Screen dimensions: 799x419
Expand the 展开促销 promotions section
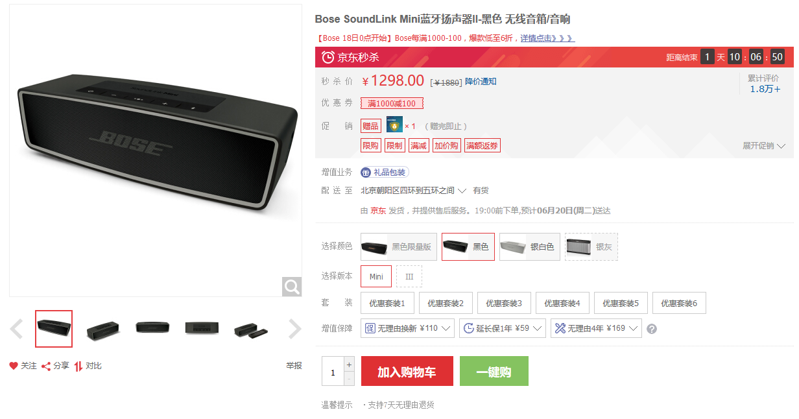(x=764, y=146)
